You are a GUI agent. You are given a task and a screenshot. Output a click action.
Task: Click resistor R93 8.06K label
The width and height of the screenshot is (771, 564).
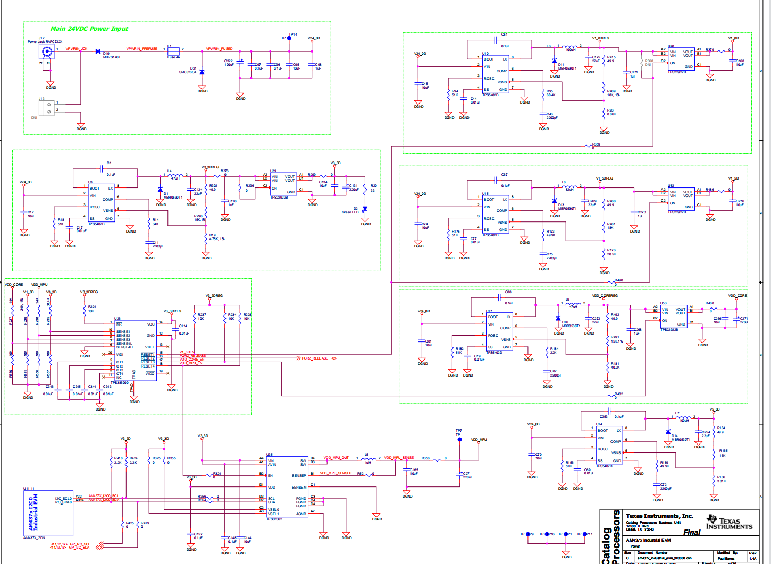611,112
